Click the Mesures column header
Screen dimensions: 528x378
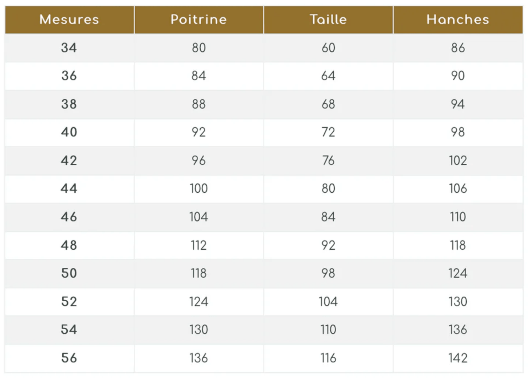coord(69,20)
